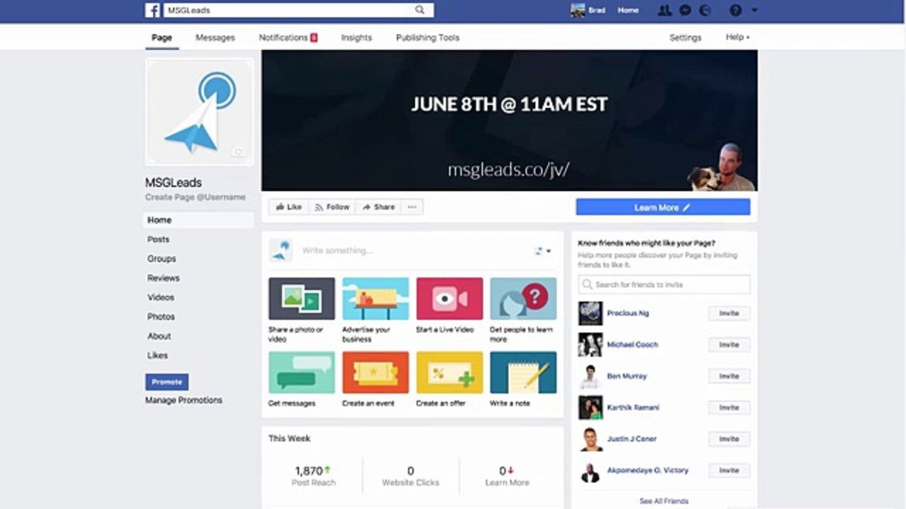Click the Facebook logo icon
The width and height of the screenshot is (906, 509).
[152, 10]
